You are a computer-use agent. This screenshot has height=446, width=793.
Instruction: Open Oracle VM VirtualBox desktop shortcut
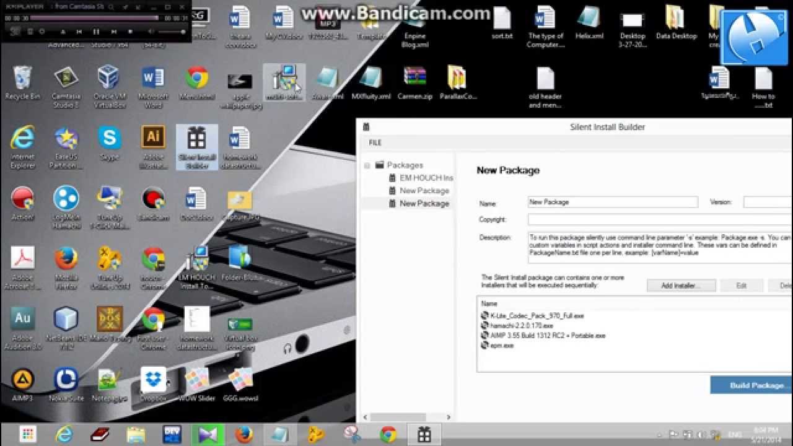109,85
